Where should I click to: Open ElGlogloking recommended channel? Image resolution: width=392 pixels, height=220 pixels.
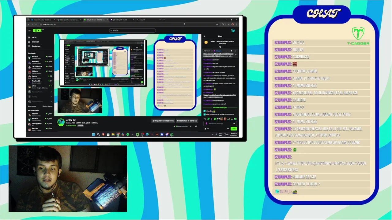(x=40, y=124)
